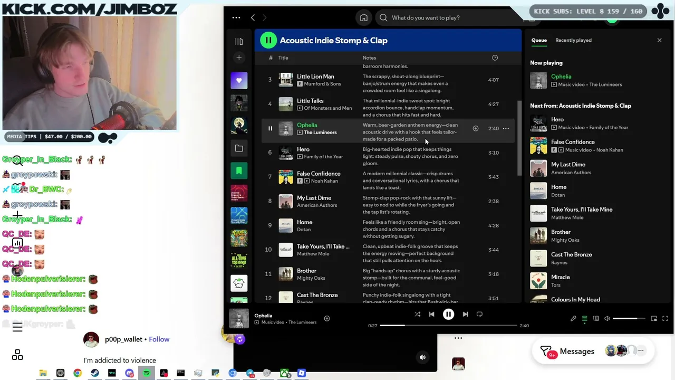Image resolution: width=675 pixels, height=380 pixels.
Task: Open more options for the Ophelia row
Action: point(506,128)
